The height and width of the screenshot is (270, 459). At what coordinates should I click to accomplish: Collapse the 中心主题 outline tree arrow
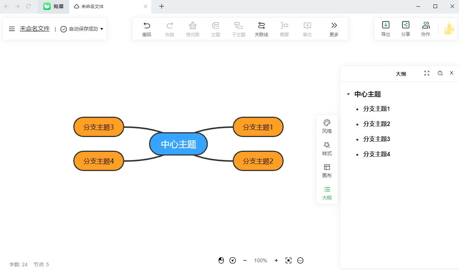(348, 94)
